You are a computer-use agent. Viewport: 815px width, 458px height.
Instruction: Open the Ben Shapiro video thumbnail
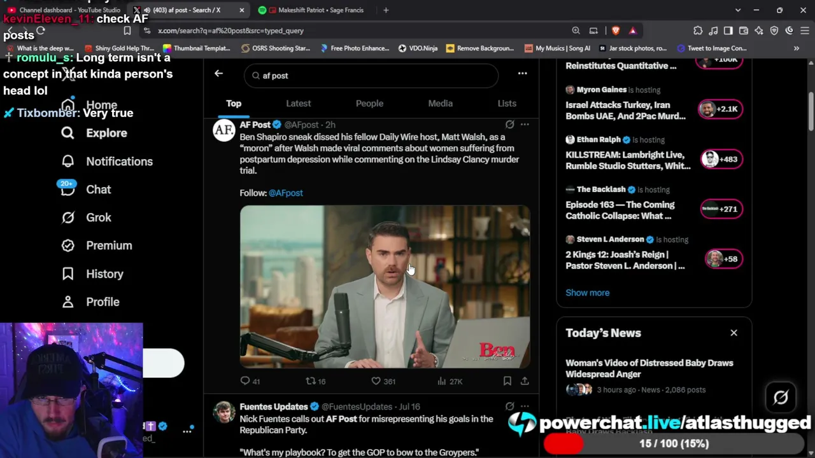click(385, 286)
